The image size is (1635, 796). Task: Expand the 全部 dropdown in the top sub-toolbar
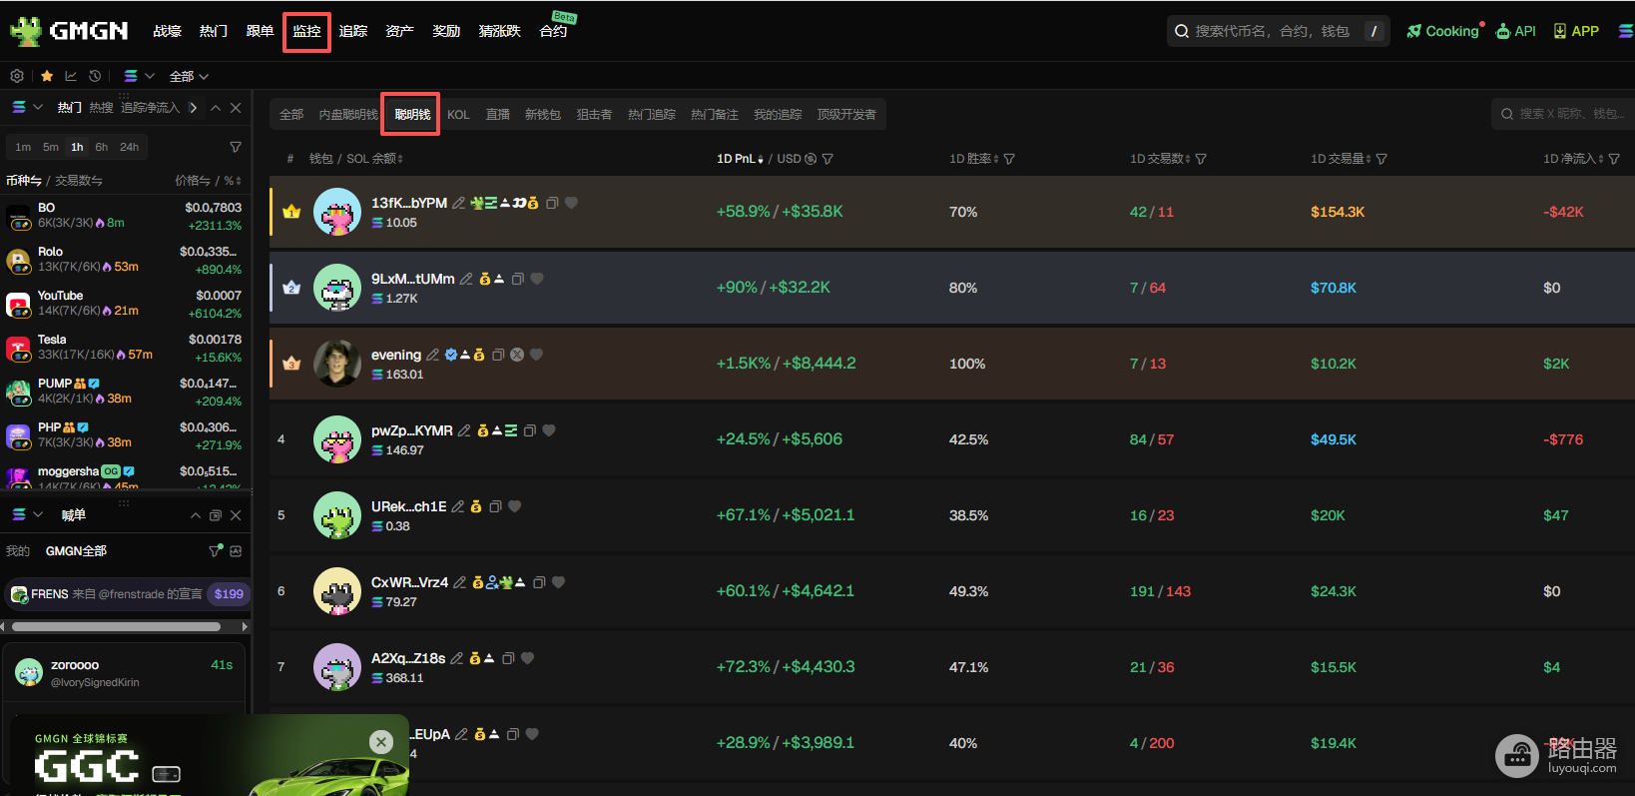point(189,76)
